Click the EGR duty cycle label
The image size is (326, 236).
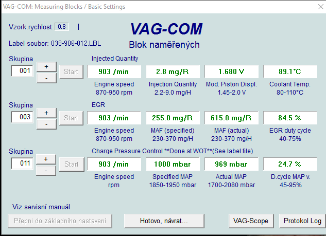tap(290, 131)
